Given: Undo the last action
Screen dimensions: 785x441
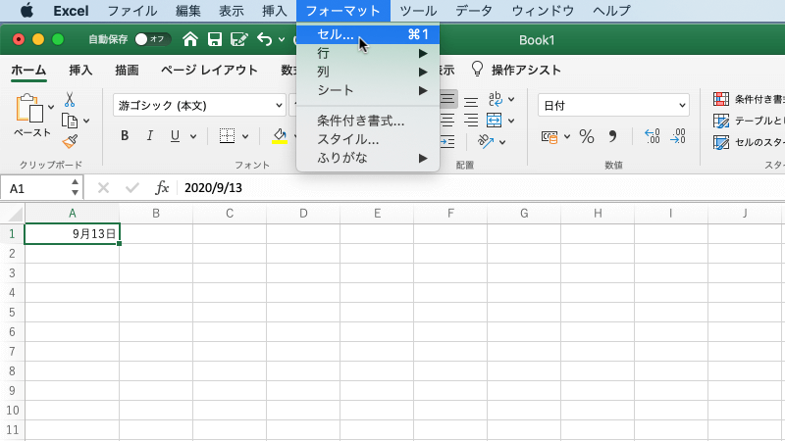Looking at the screenshot, I should coord(264,39).
